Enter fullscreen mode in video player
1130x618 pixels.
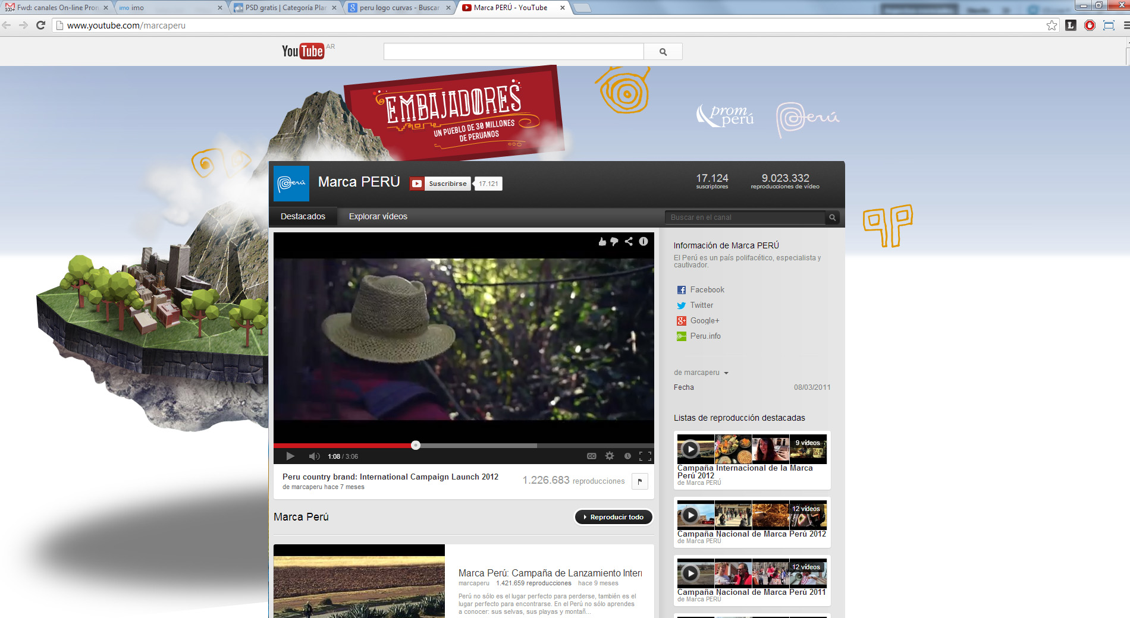[645, 456]
